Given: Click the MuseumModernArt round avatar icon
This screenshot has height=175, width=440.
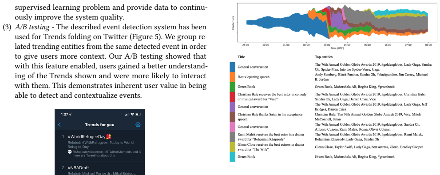Looking at the screenshot, I should pyautogui.click(x=70, y=152).
